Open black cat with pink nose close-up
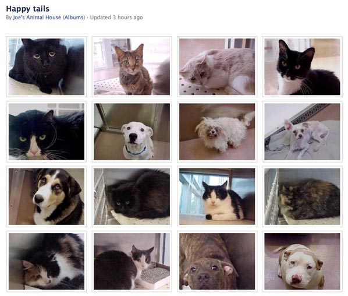 point(47,132)
